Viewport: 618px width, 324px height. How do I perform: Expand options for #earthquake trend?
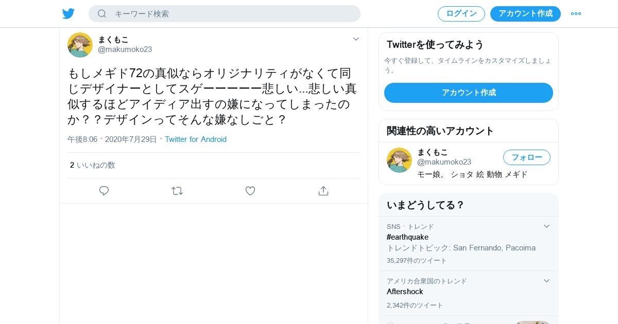tap(547, 226)
